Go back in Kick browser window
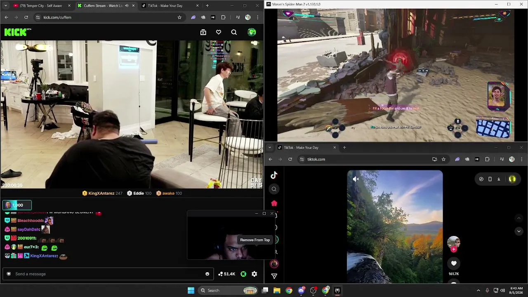 (6, 17)
